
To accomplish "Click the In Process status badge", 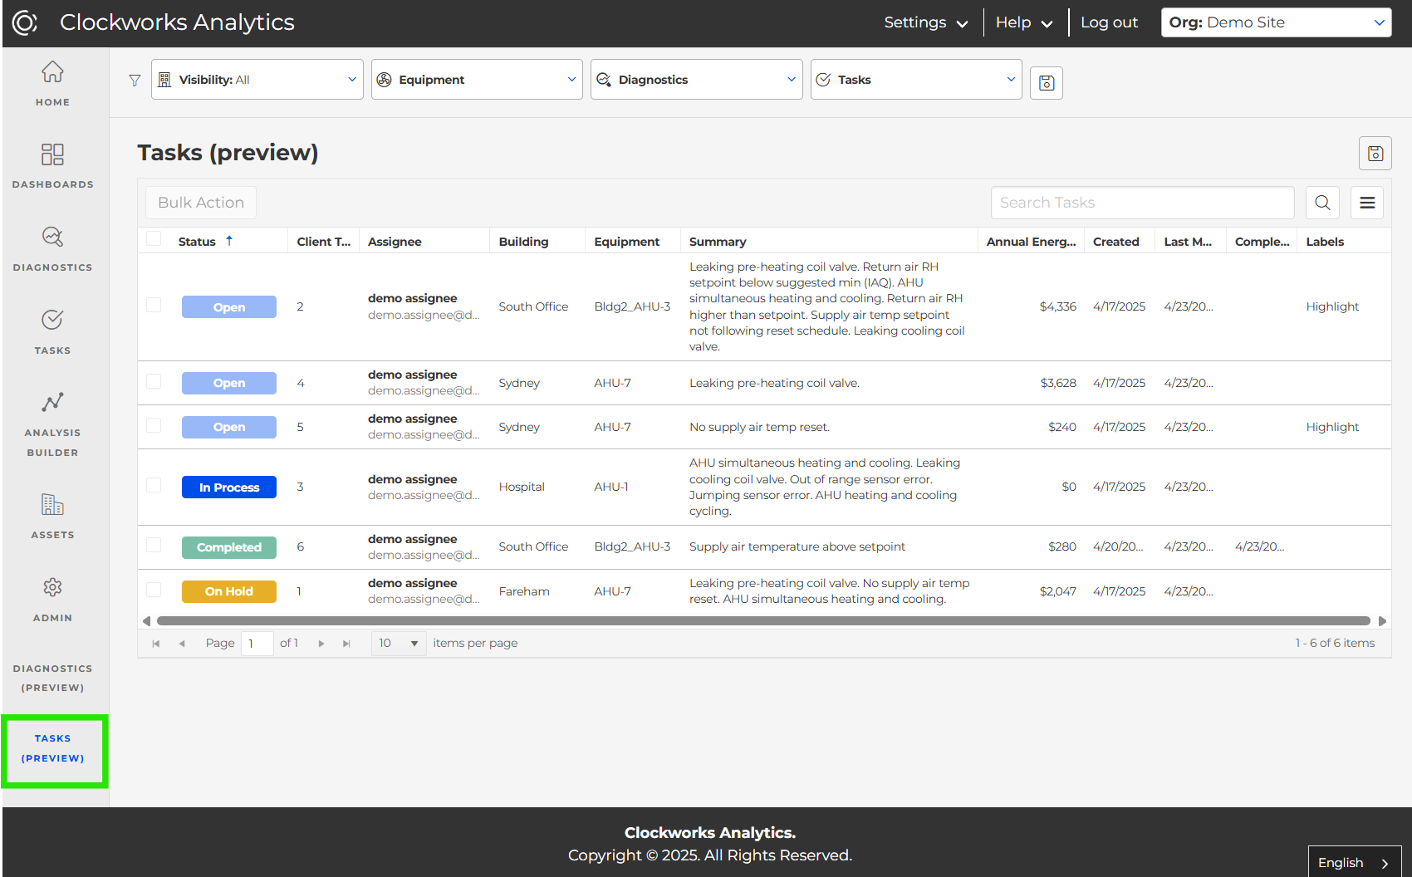I will [229, 487].
